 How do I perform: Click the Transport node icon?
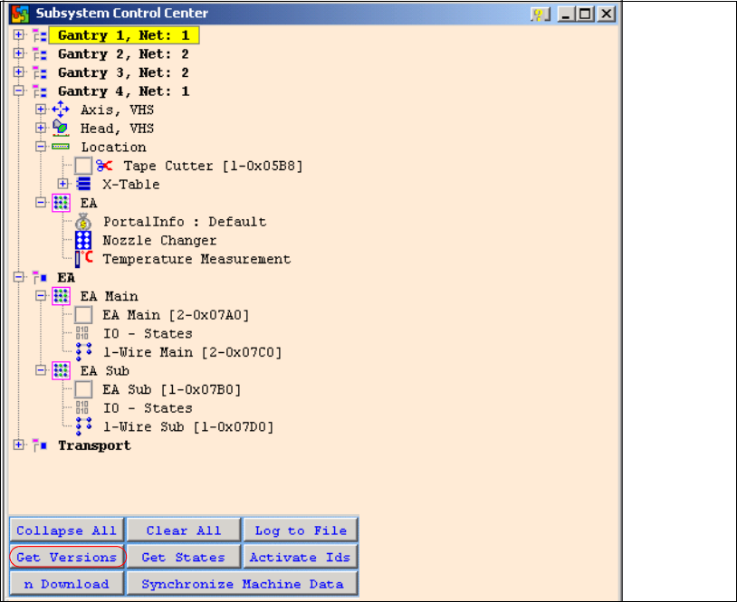[40, 445]
